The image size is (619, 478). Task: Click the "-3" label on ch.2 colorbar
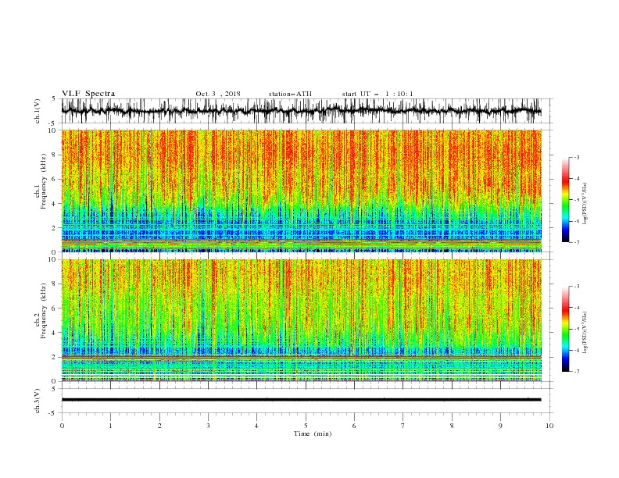[x=576, y=287]
